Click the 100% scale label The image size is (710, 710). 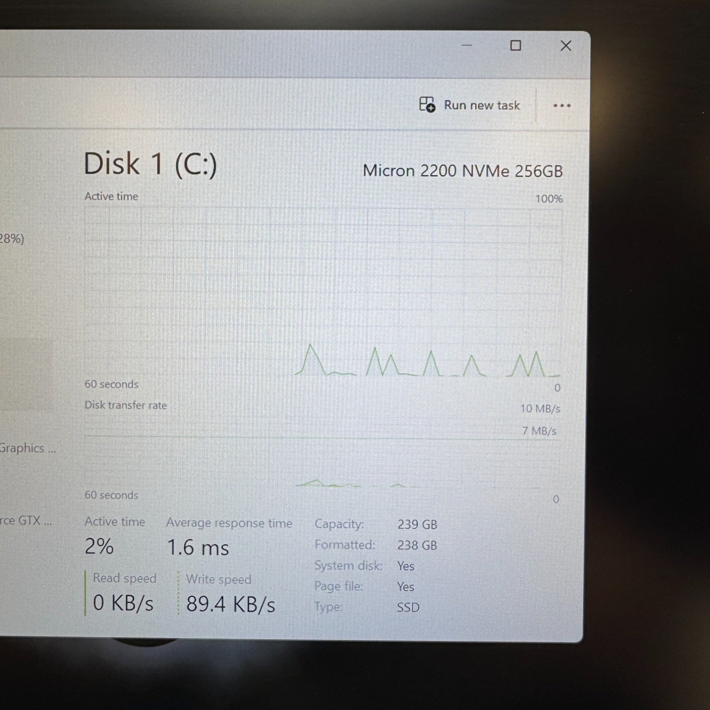click(549, 199)
